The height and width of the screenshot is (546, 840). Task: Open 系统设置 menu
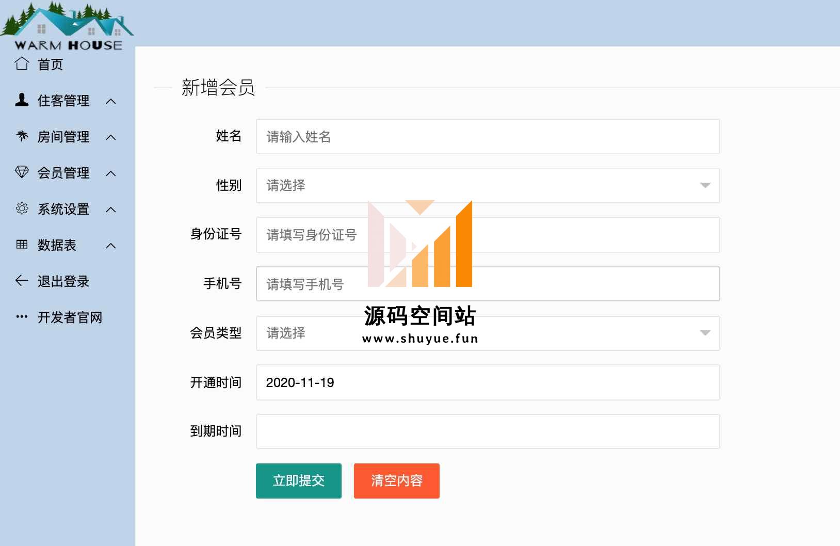coord(63,209)
